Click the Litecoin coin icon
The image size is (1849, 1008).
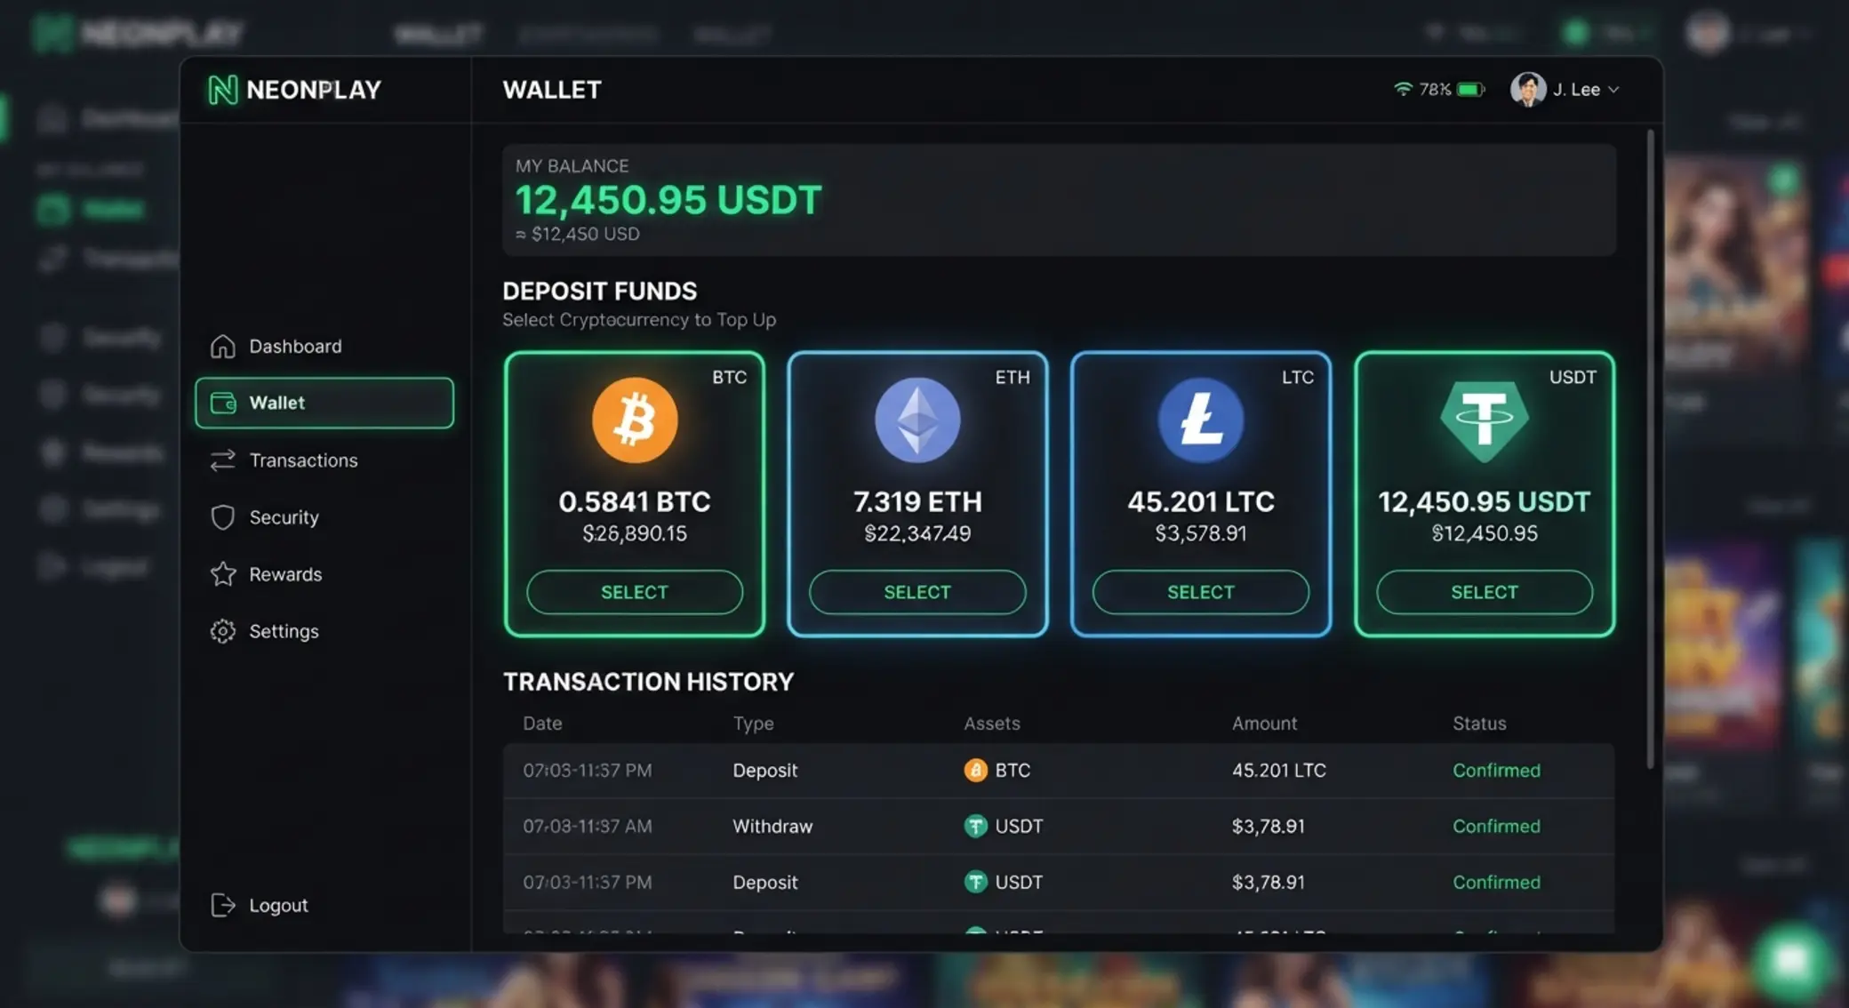(1201, 420)
